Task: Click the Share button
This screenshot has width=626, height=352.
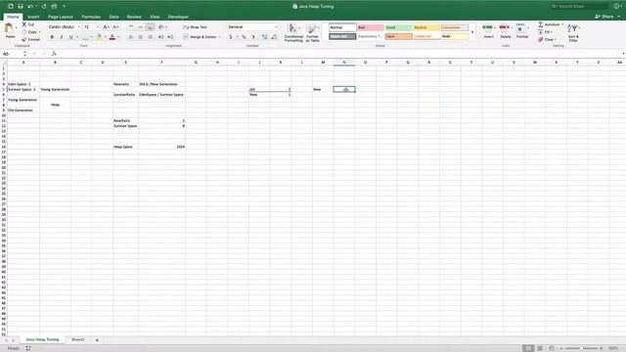Action: pyautogui.click(x=604, y=17)
